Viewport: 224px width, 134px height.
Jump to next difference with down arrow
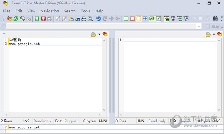207,19
